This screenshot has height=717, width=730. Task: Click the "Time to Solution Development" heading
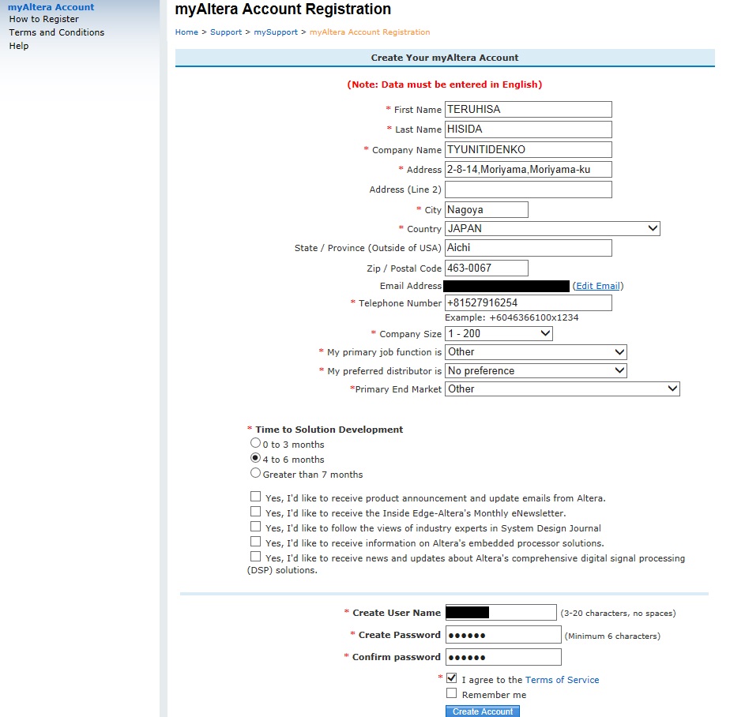(329, 430)
